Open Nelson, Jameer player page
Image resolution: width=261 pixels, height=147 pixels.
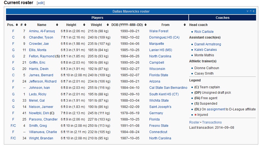41,107
